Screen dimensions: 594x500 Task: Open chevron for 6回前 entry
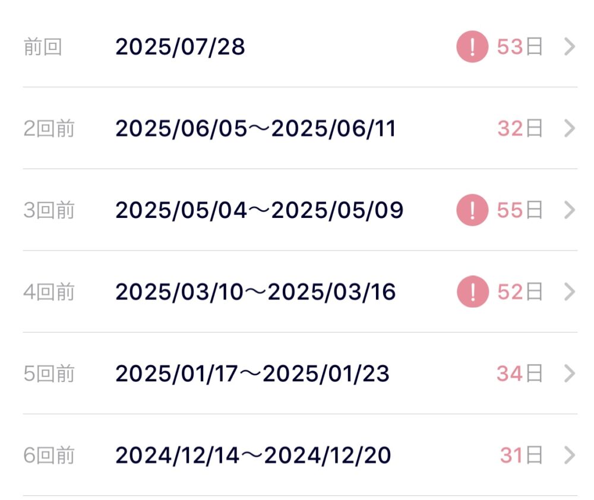pyautogui.click(x=570, y=455)
